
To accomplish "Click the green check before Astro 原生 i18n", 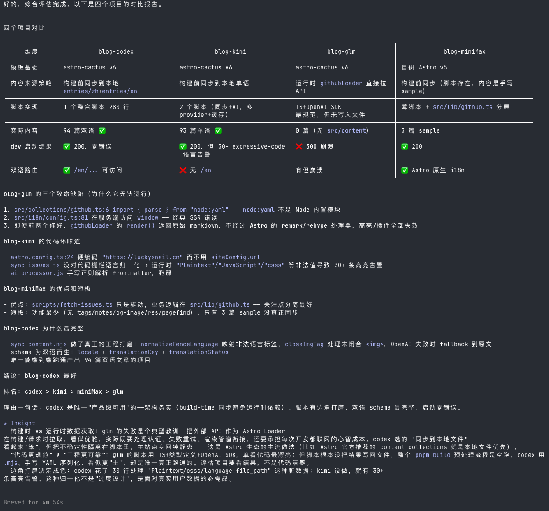I will click(x=405, y=170).
